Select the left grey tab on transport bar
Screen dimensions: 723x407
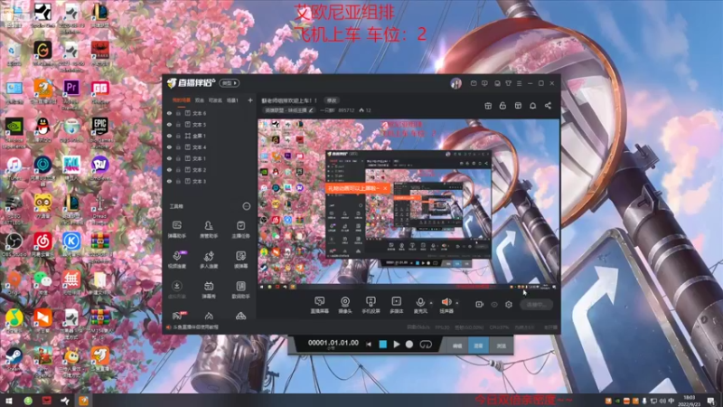point(457,345)
